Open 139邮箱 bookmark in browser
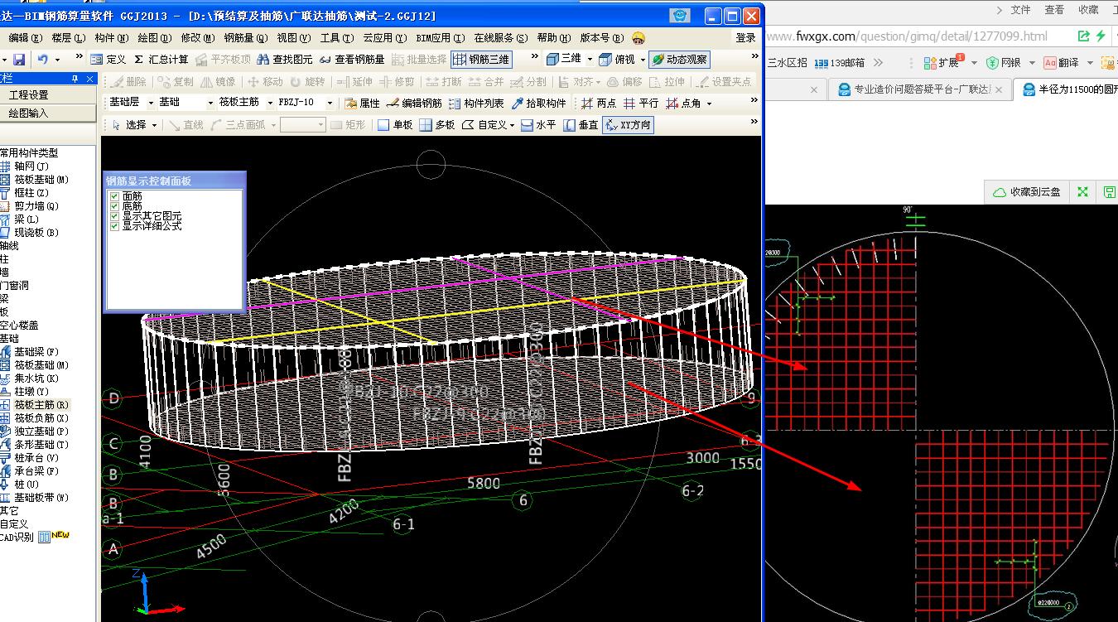Image resolution: width=1118 pixels, height=622 pixels. coord(840,62)
